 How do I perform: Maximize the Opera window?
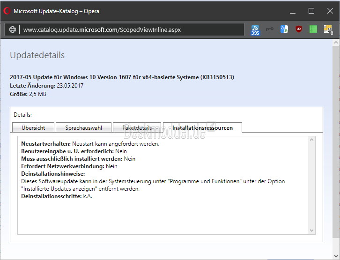coord(311,11)
